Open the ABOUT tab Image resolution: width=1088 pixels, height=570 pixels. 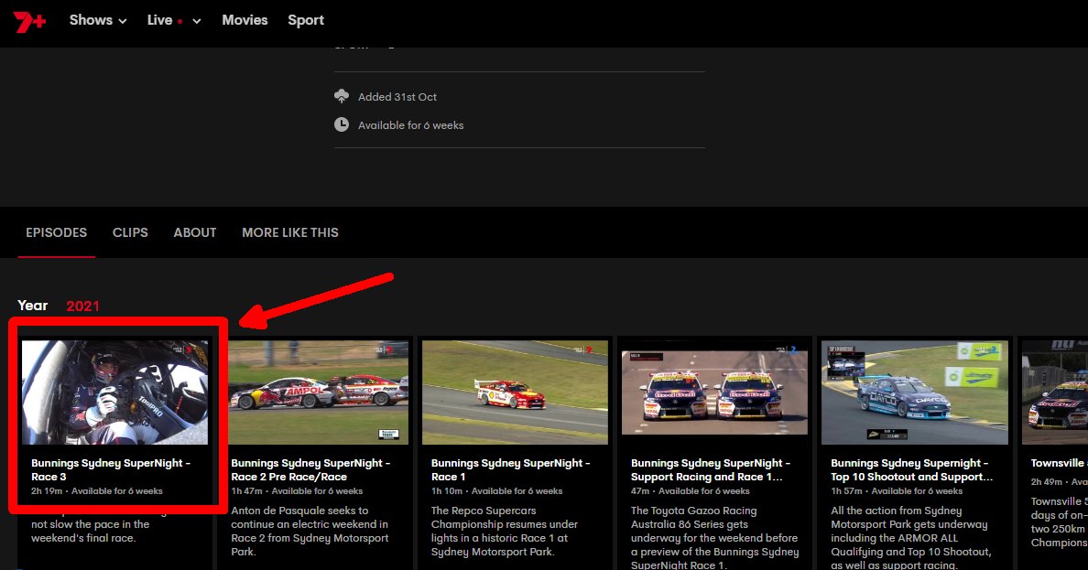(x=195, y=233)
